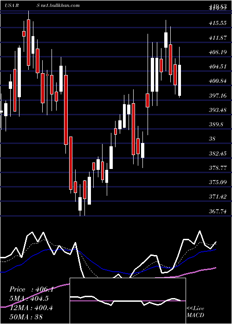Click the 408.19 price level label

[218, 52]
